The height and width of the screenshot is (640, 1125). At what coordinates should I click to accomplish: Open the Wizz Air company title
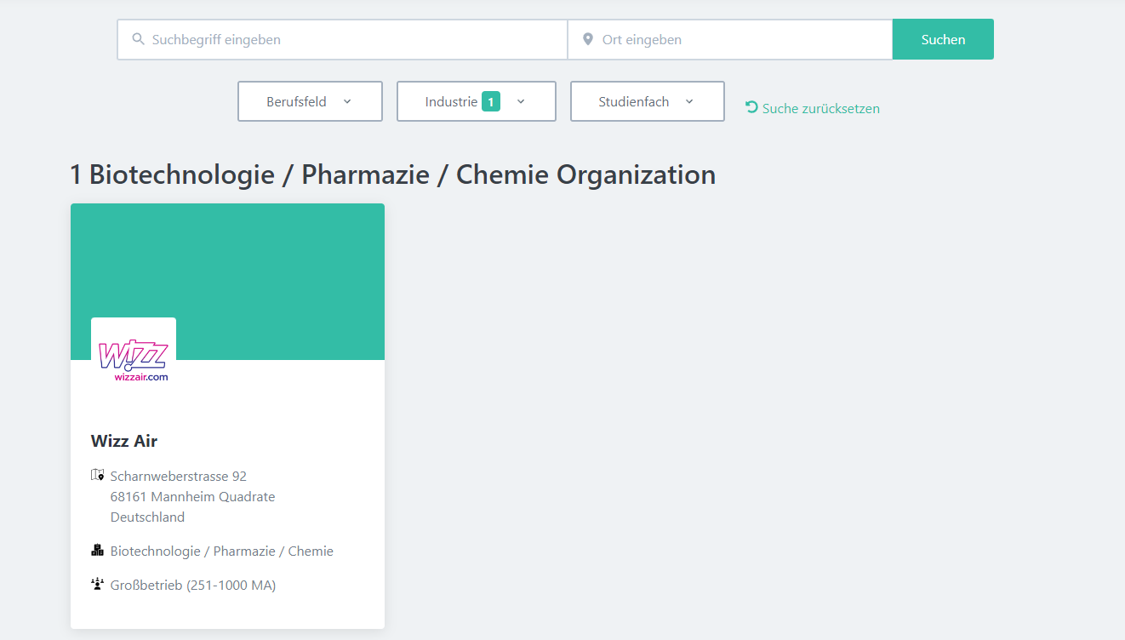point(124,441)
